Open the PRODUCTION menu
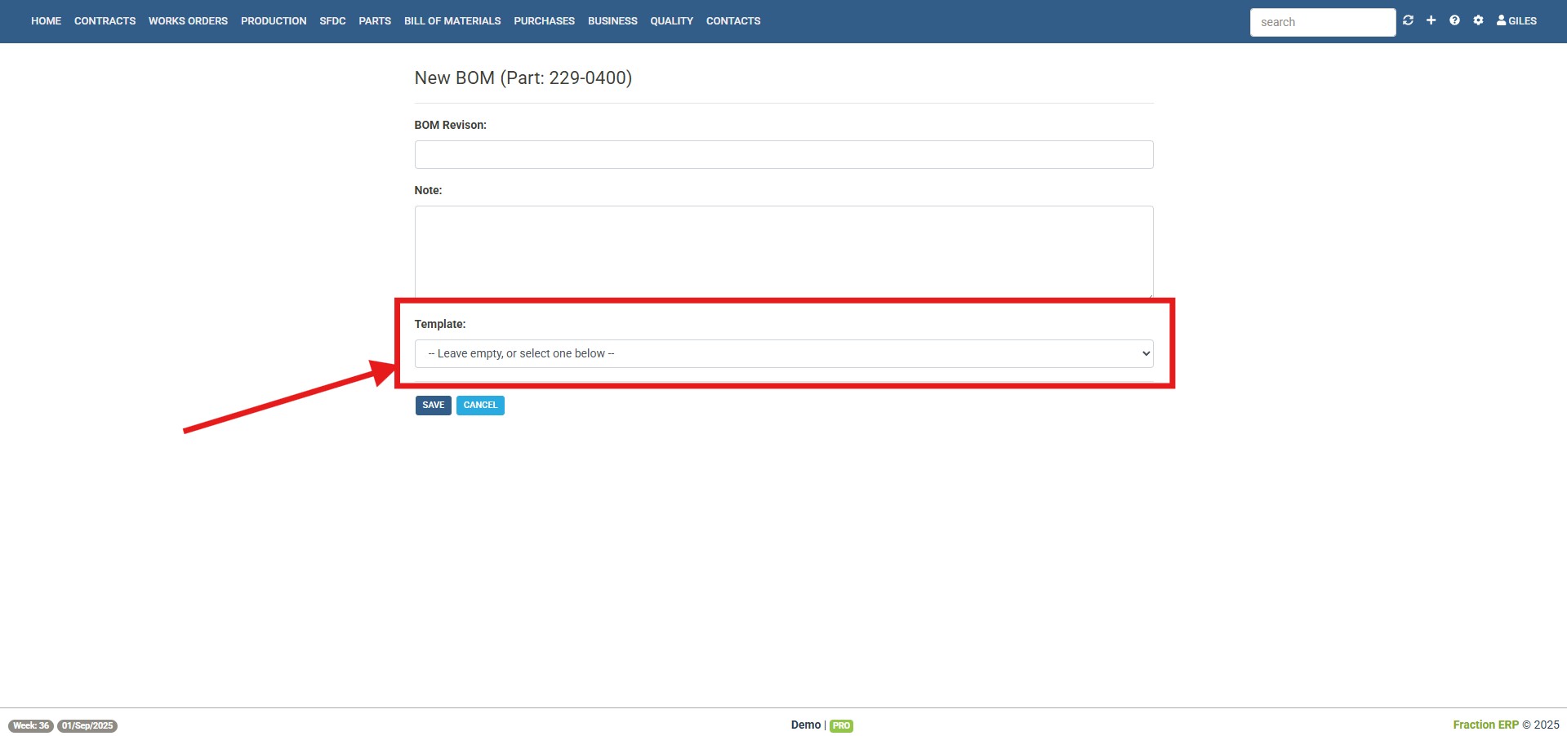The image size is (1567, 736). (x=274, y=20)
